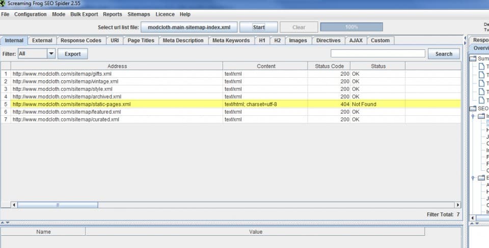Screen dimensions: 489x248
Task: Sort by the Content column header
Action: point(265,66)
